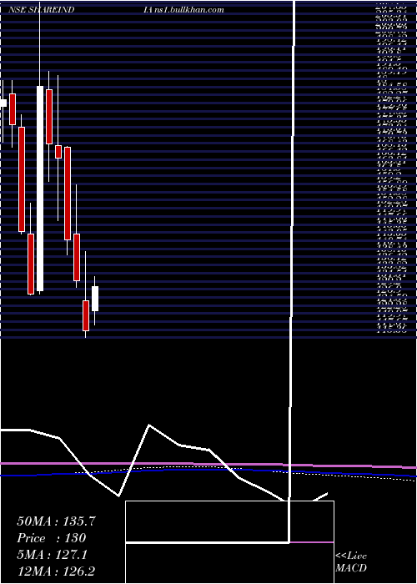Click the tallest white candlestick body
Viewport: 417px width, 584px height.
point(40,189)
